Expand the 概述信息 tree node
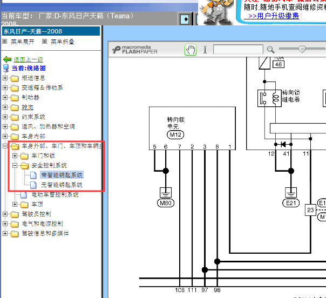This screenshot has width=326, height=298. pos(5,78)
